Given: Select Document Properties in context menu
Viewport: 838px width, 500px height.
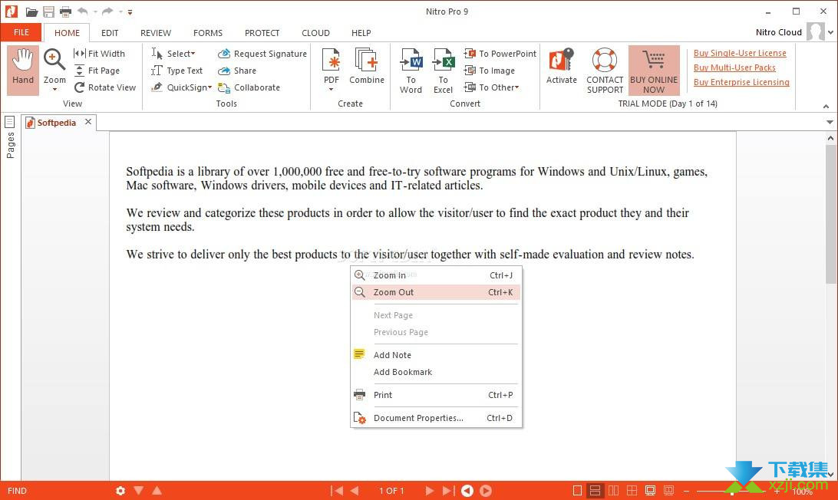Looking at the screenshot, I should click(x=436, y=418).
